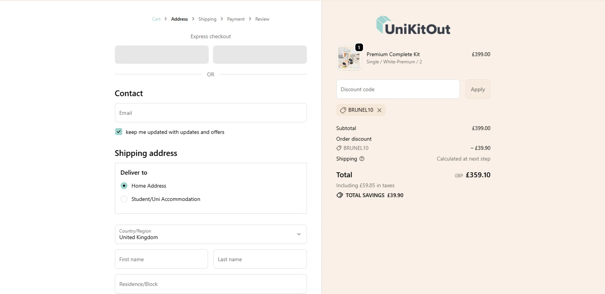Click the Express checkout label
Screen dimensions: 605x294
click(x=211, y=36)
